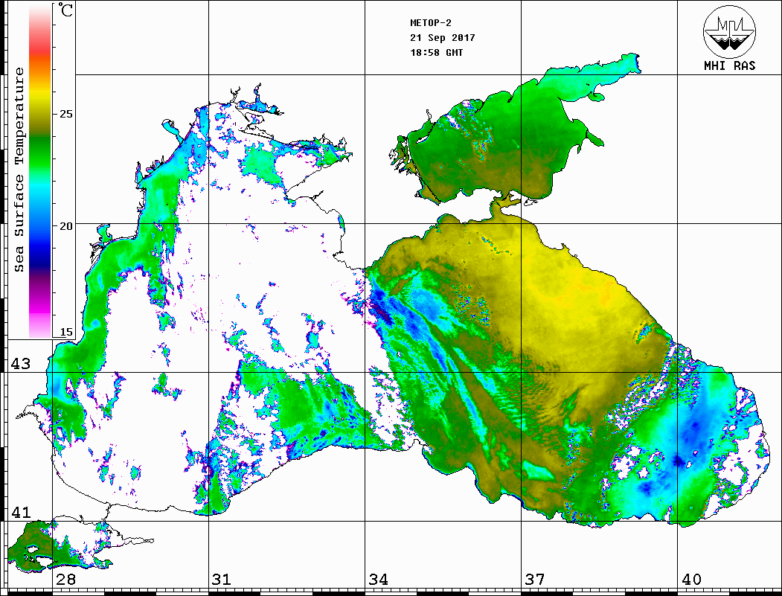Viewport: 782px width, 596px height.
Task: Click the MHI RAS logo emblem
Action: pos(730,31)
